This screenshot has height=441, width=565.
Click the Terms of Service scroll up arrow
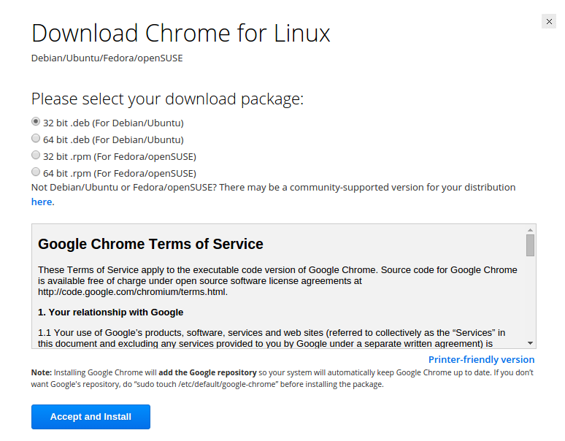click(x=530, y=230)
